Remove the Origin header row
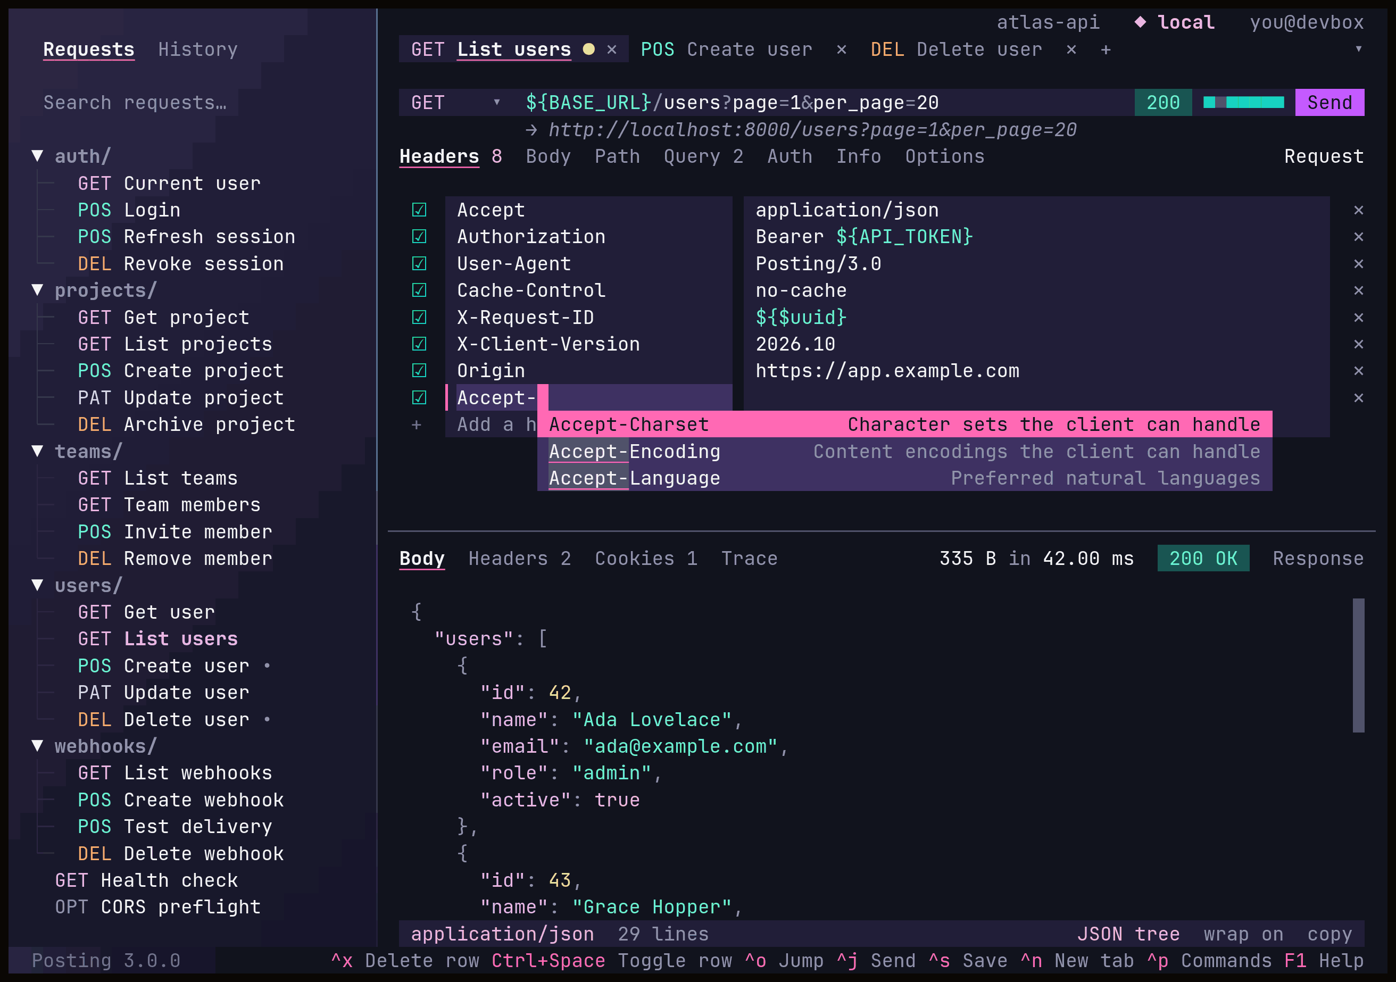Screen dimensions: 1396x982 click(x=1358, y=371)
